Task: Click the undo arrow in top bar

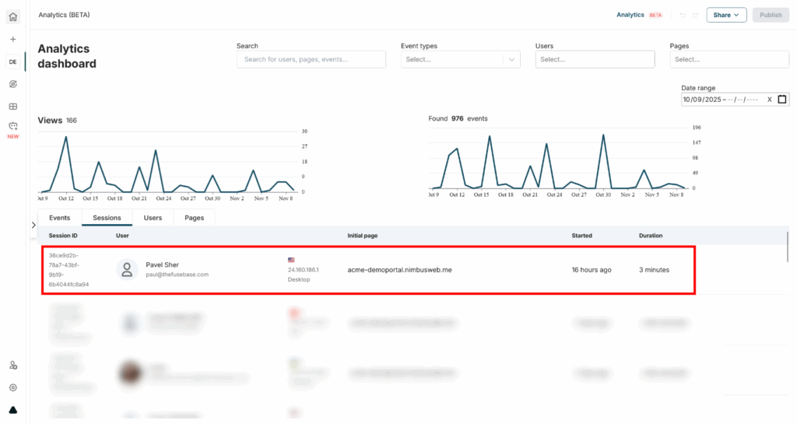Action: coord(683,15)
